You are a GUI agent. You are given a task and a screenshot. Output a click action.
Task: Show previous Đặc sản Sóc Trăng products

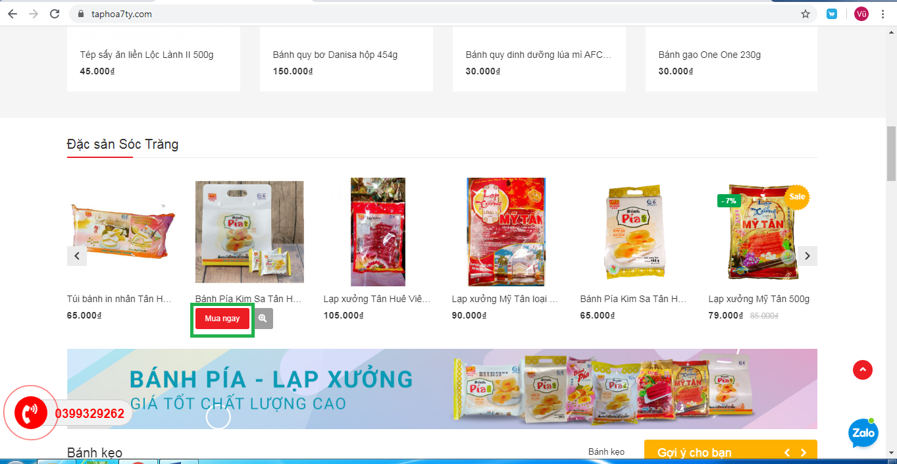point(77,256)
